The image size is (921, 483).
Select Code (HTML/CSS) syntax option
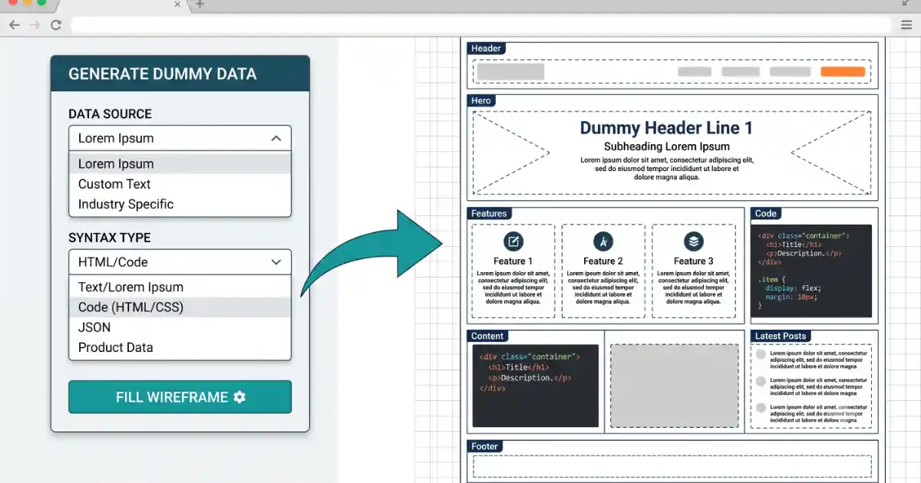180,307
